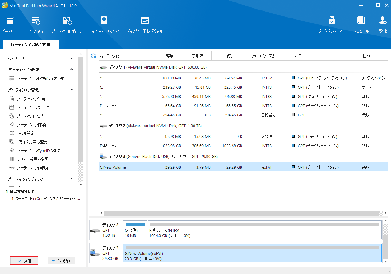Switch to パーティション総合管理 tab
This screenshot has width=391, height=274.
[x=31, y=45]
